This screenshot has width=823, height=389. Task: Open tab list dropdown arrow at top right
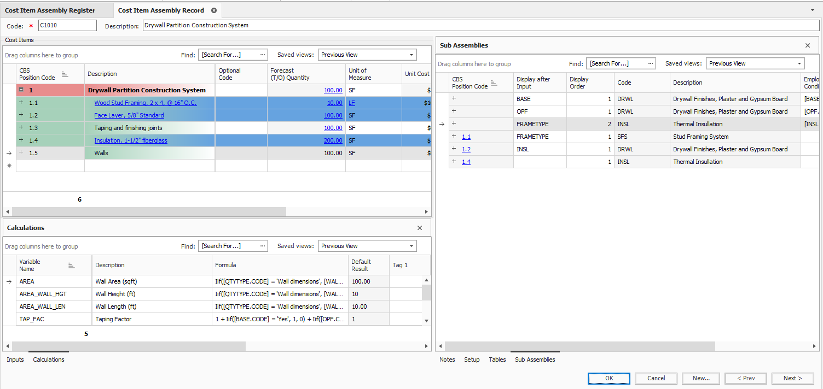tap(812, 10)
